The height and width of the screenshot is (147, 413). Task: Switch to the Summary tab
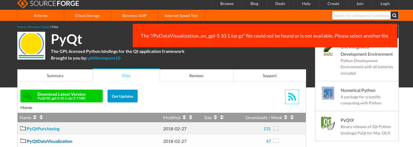point(55,76)
